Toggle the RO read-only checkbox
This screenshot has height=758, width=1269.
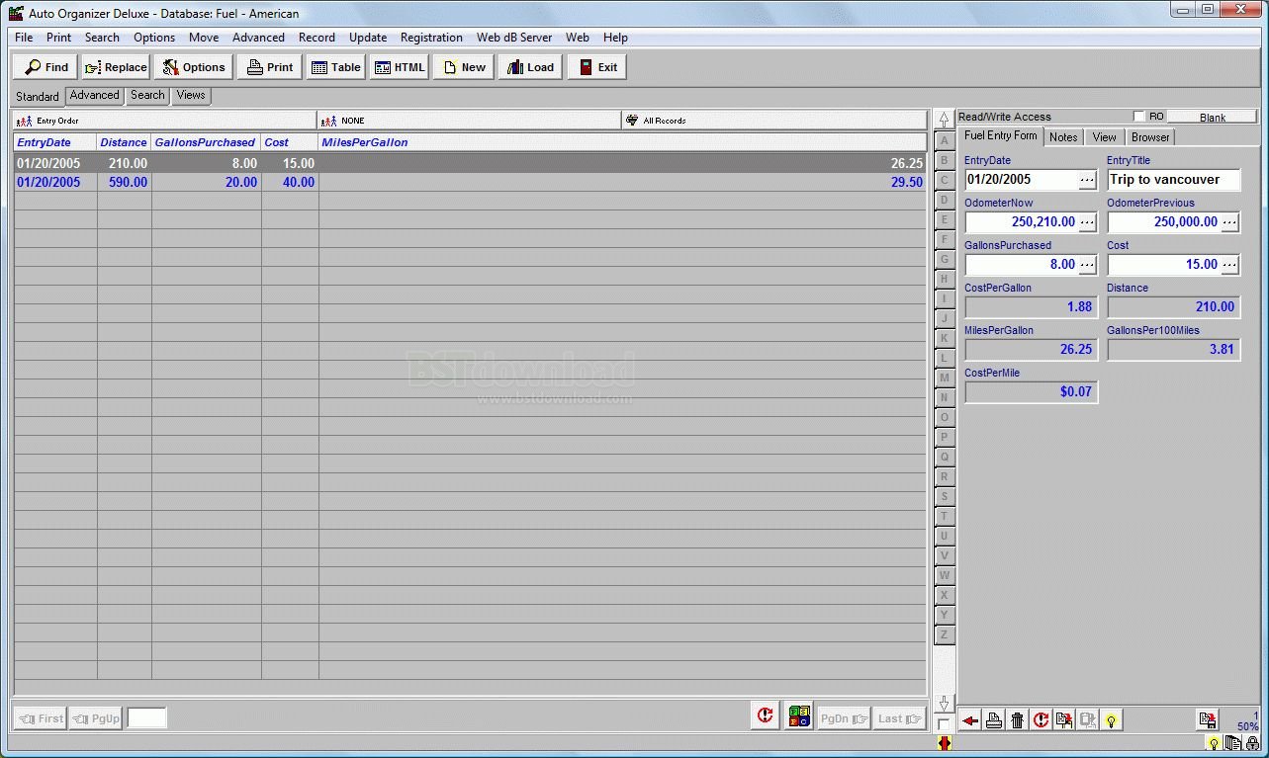[x=1138, y=117]
